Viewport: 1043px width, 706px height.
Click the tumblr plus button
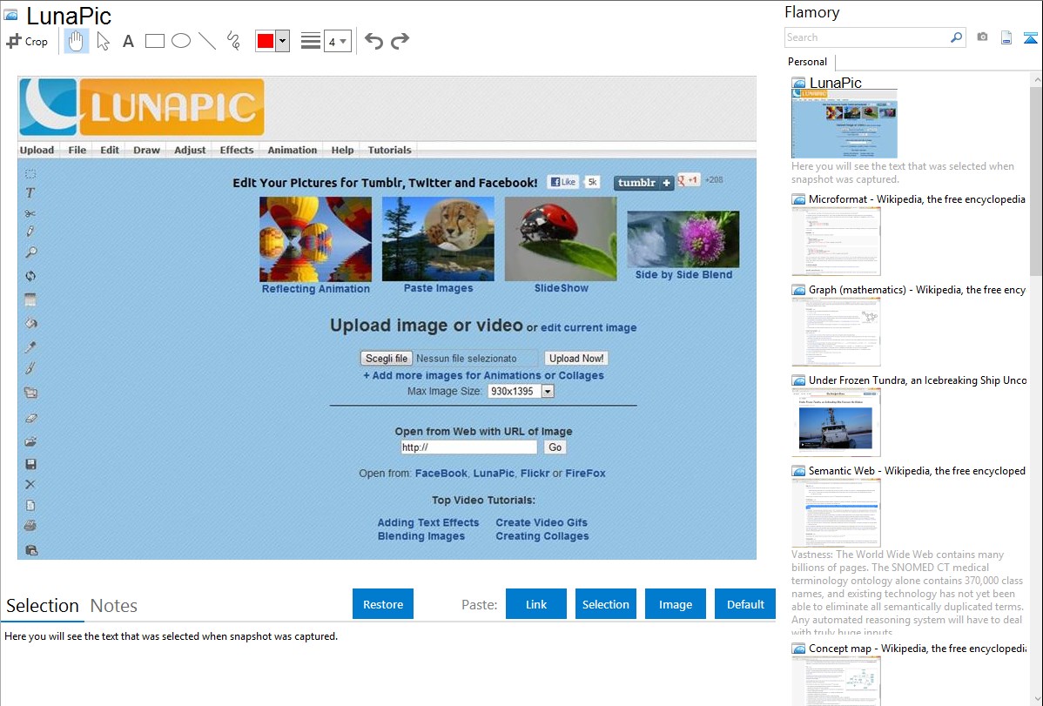coord(643,182)
